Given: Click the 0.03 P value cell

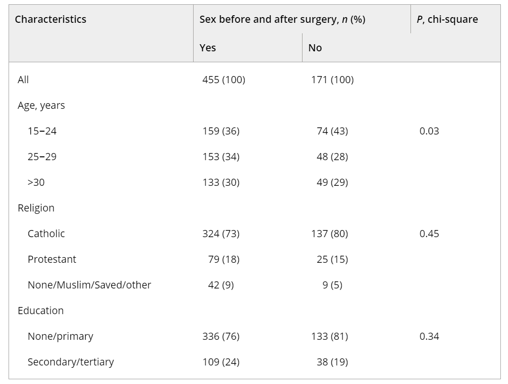Looking at the screenshot, I should coord(430,131).
